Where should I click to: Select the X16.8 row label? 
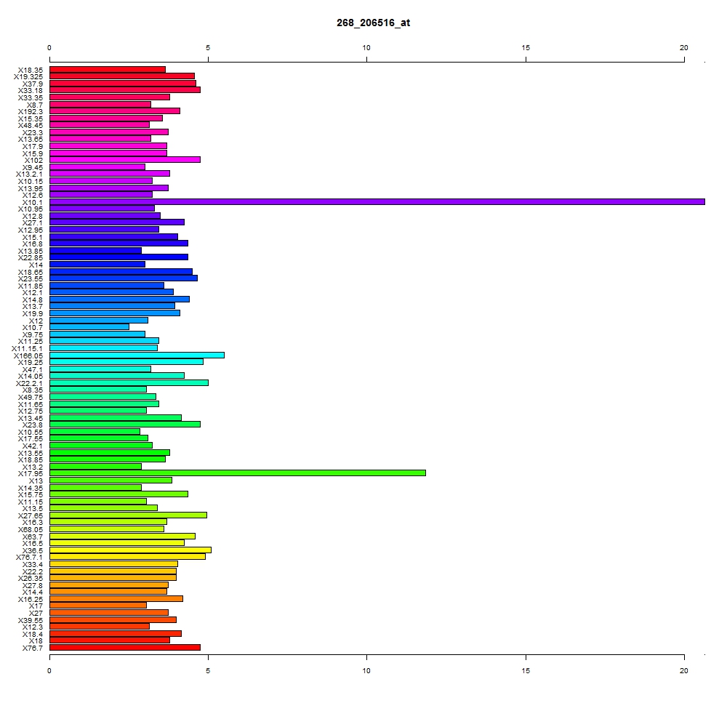[33, 244]
